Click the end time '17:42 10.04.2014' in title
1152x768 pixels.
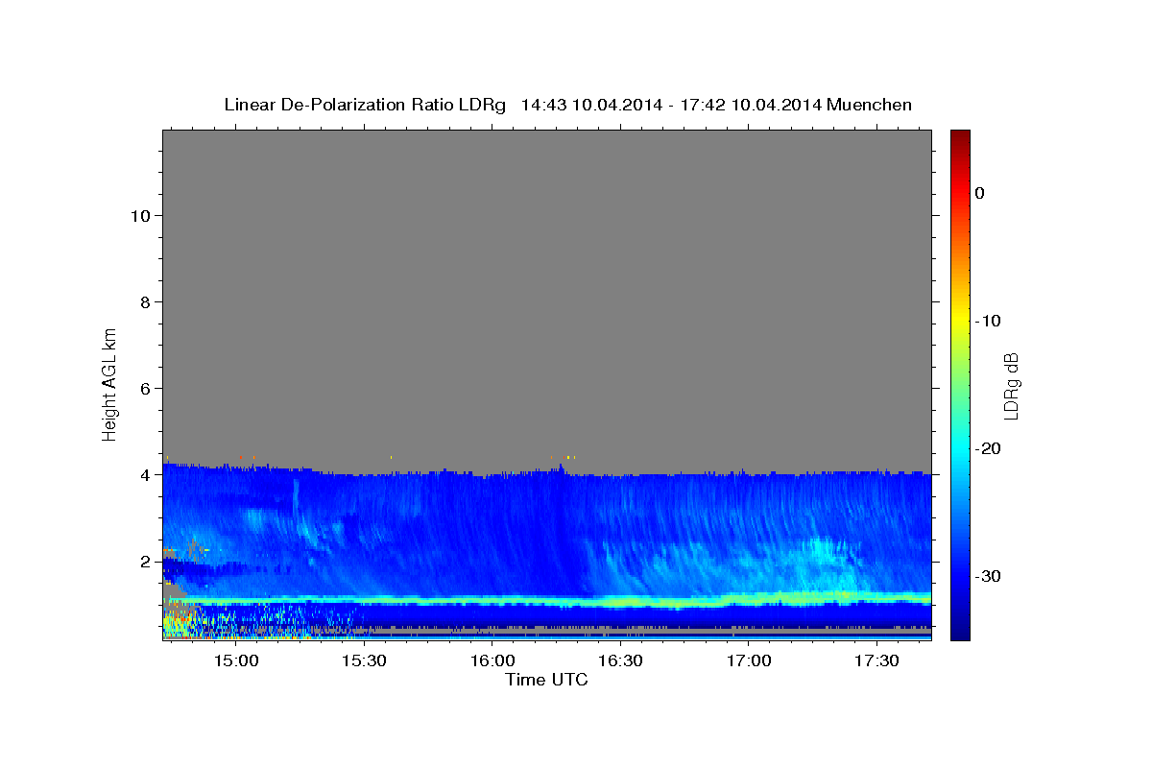[x=751, y=105]
